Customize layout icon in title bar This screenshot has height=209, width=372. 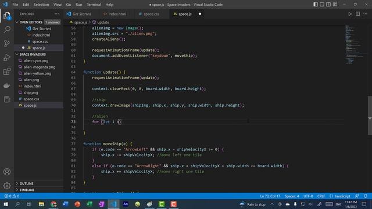click(335, 5)
